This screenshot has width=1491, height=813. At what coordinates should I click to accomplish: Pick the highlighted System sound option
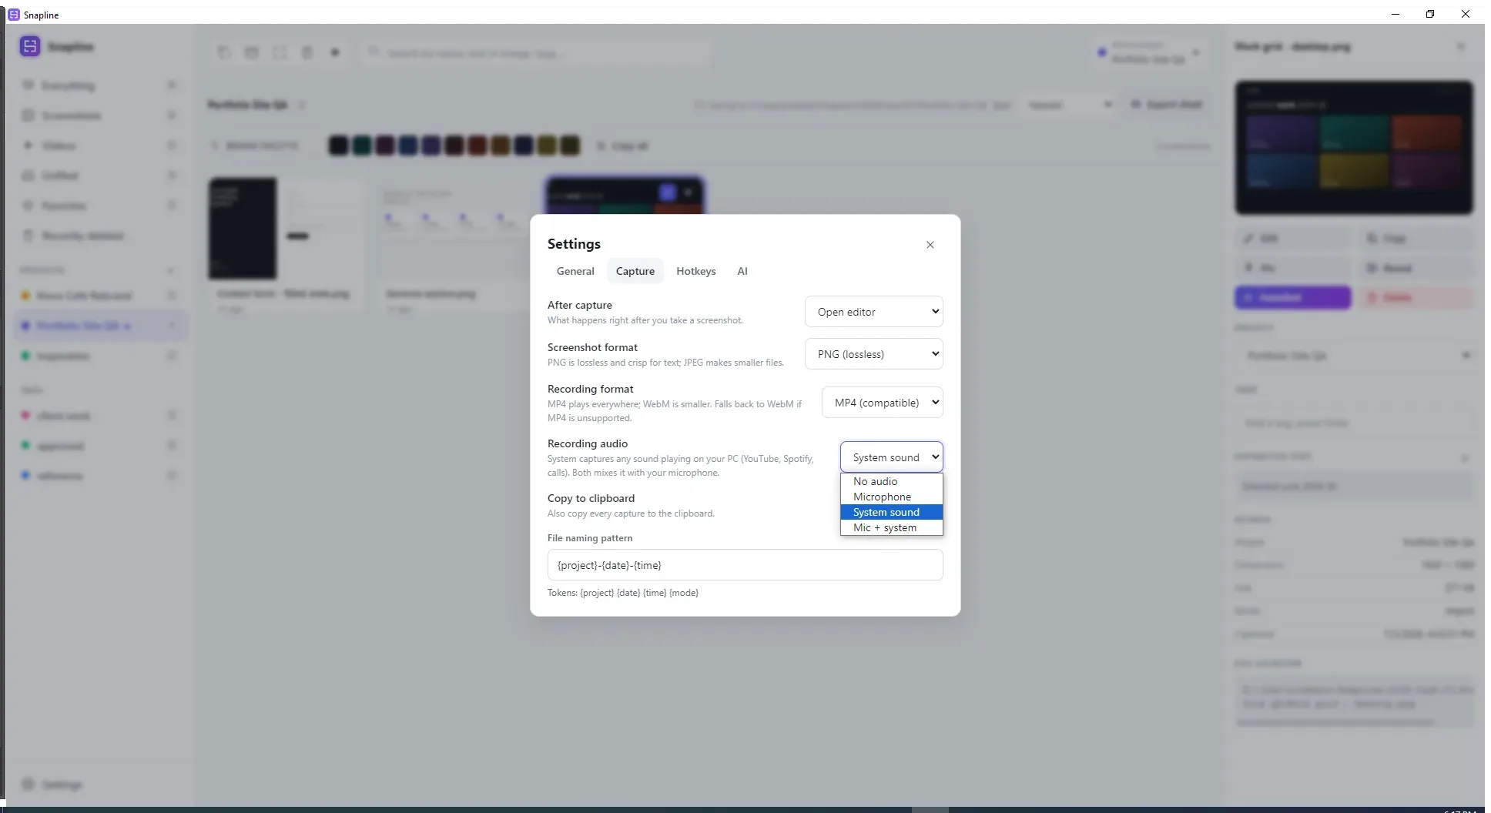[891, 512]
